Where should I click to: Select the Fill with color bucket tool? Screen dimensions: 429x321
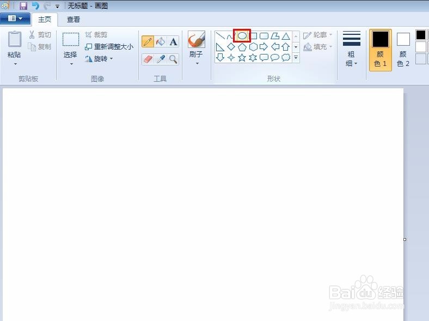point(160,42)
